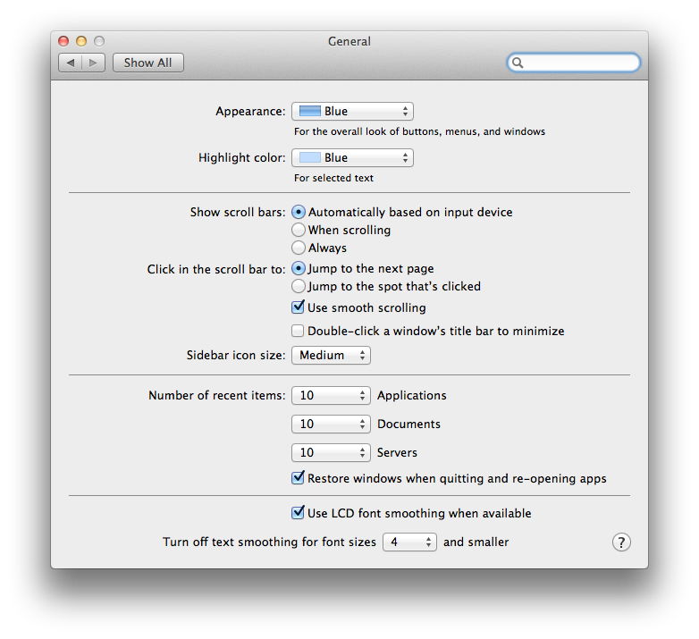This screenshot has height=639, width=699.
Task: Open the Appearance dropdown
Action: pos(352,112)
